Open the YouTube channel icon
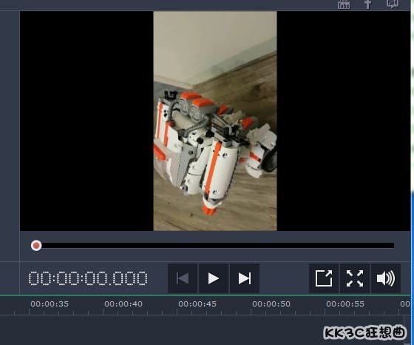414x345 pixels. [344, 4]
